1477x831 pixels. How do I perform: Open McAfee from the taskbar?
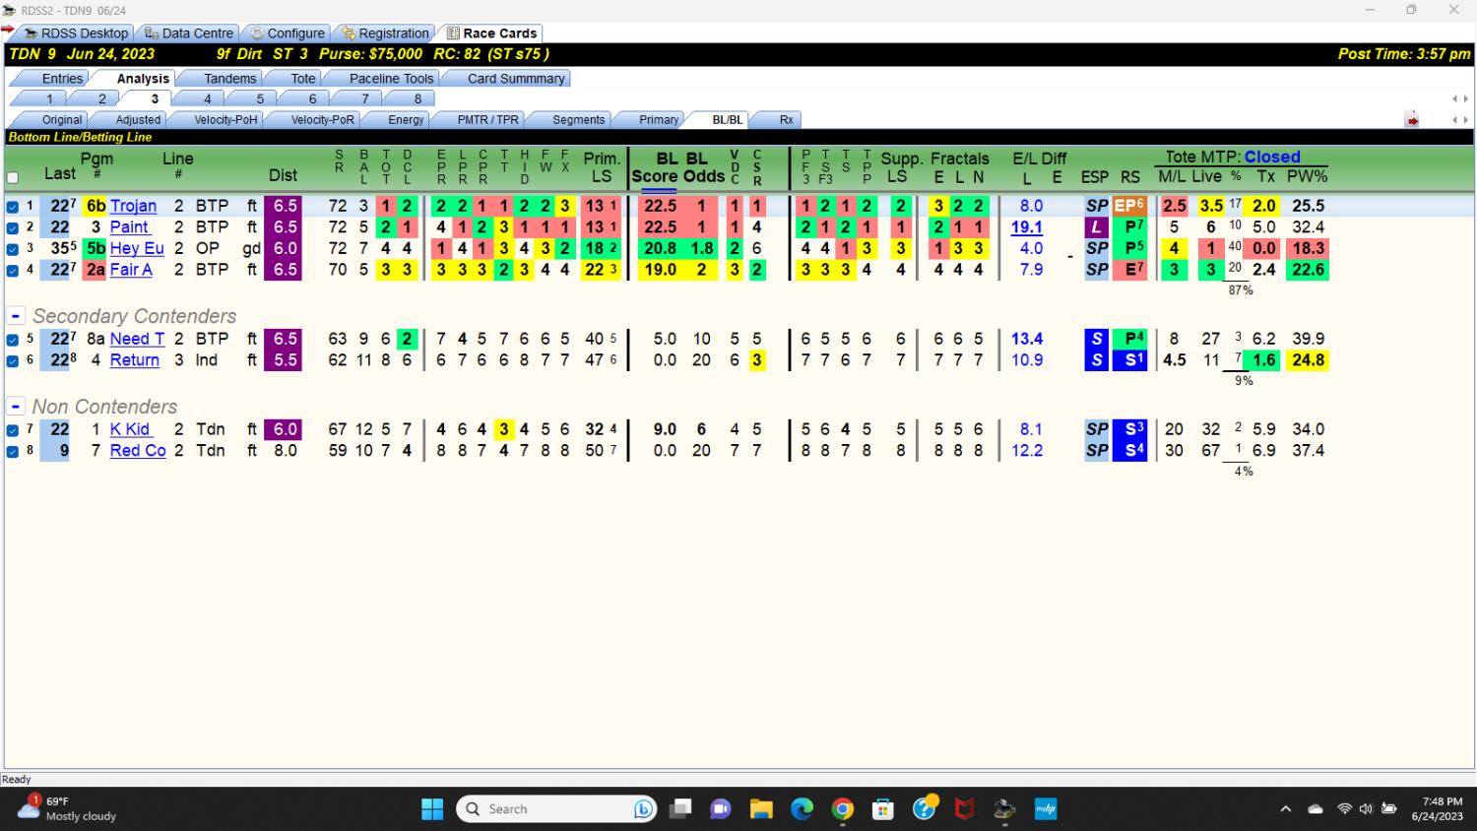[x=965, y=809]
